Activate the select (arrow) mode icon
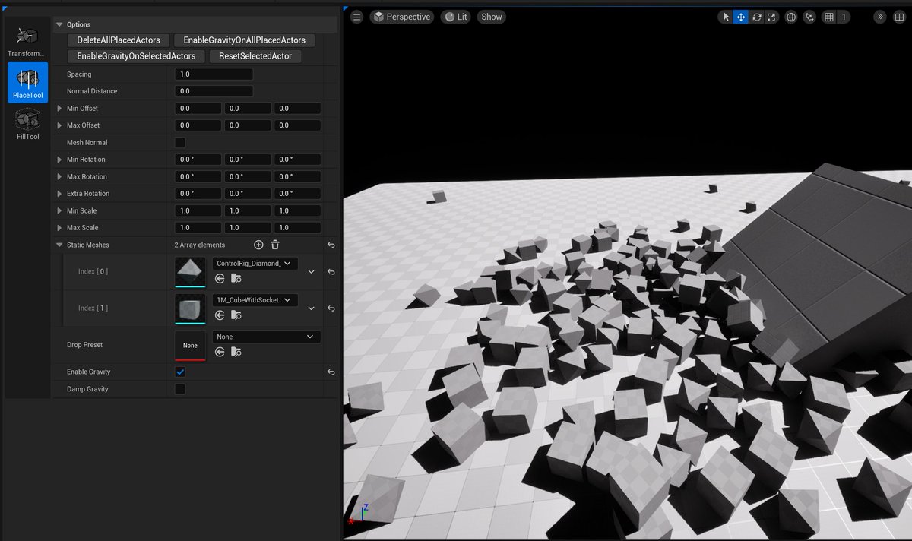912x541 pixels. pyautogui.click(x=726, y=17)
